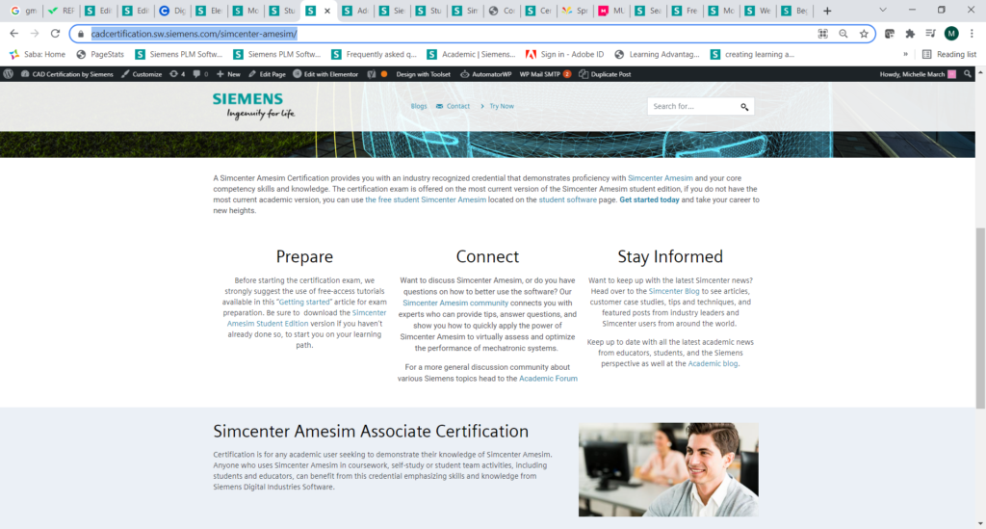The width and height of the screenshot is (986, 529).
Task: Close the active Simcenter tab
Action: click(327, 11)
